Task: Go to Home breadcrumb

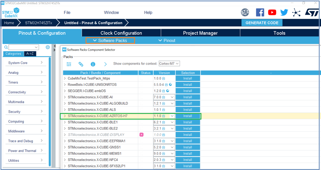Action: point(9,23)
